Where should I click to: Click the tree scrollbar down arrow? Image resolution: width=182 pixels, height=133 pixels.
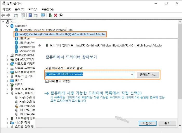click(x=180, y=126)
